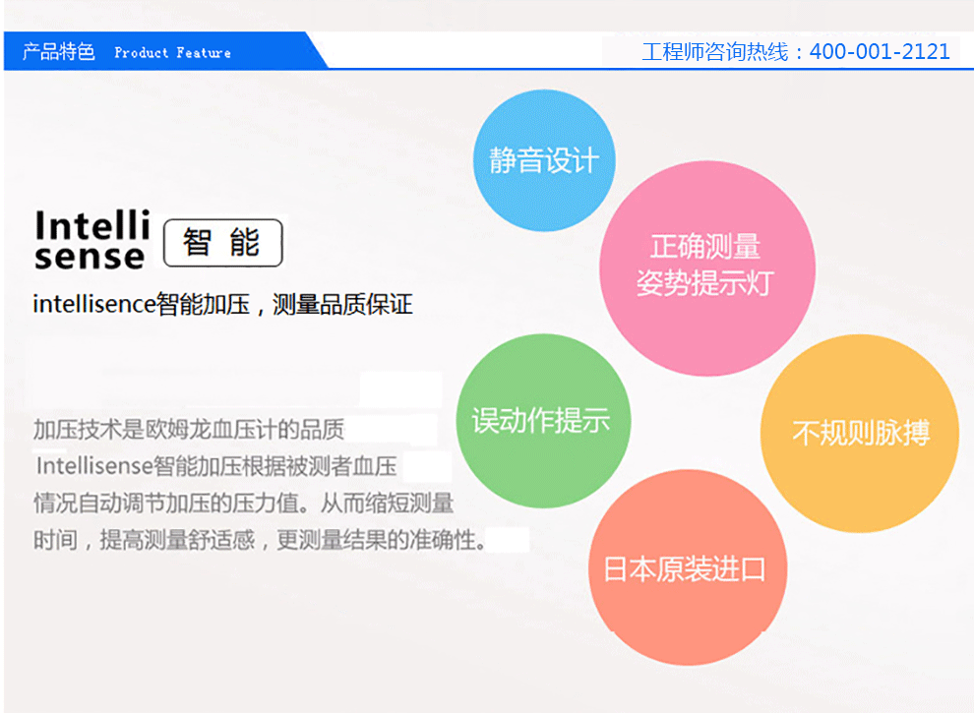Select the line 加压技术是欧姆龙血压计的品质

pos(189,430)
